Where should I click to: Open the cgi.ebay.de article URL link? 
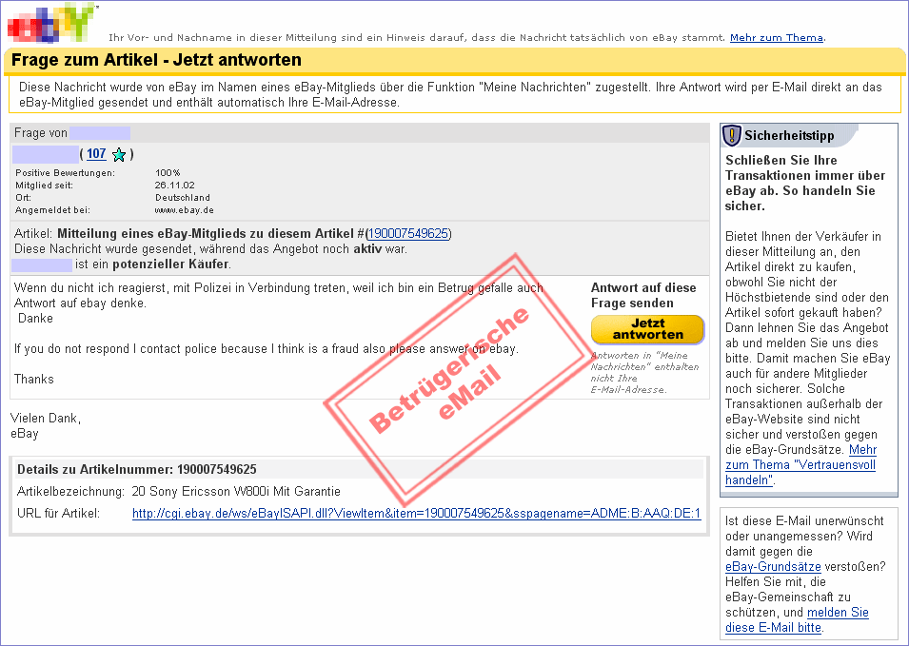click(x=416, y=514)
